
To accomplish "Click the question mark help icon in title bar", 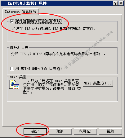I will click(115, 3).
